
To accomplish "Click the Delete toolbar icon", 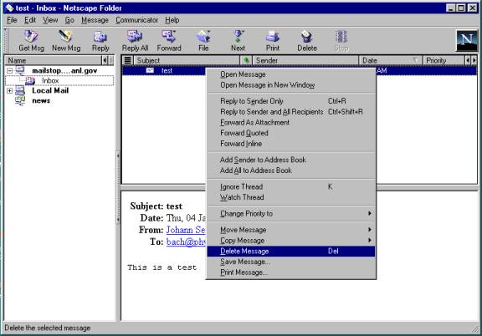I will (x=307, y=37).
